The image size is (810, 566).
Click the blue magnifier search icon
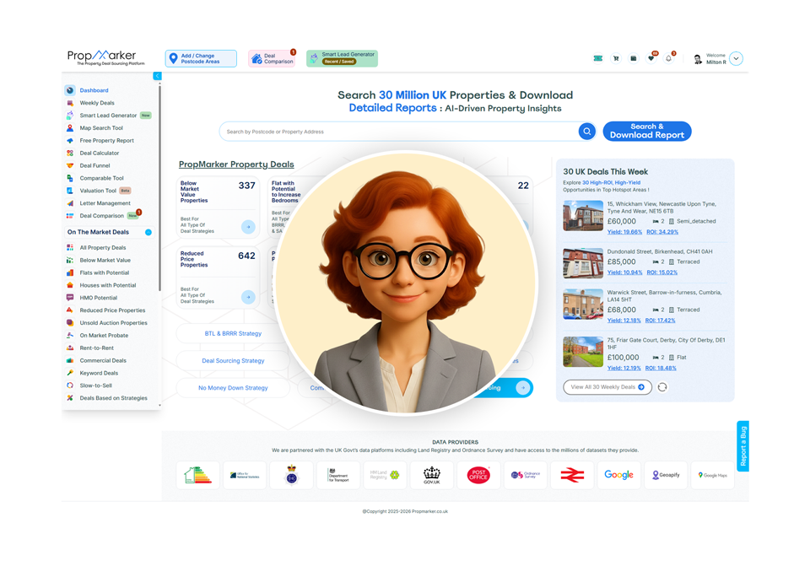pos(586,132)
